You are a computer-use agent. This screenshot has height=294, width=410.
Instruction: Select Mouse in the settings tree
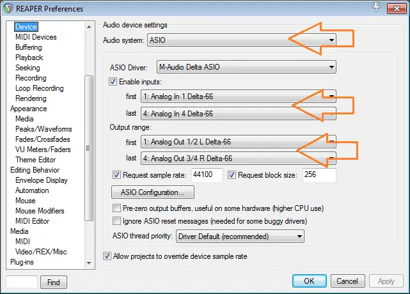point(25,201)
